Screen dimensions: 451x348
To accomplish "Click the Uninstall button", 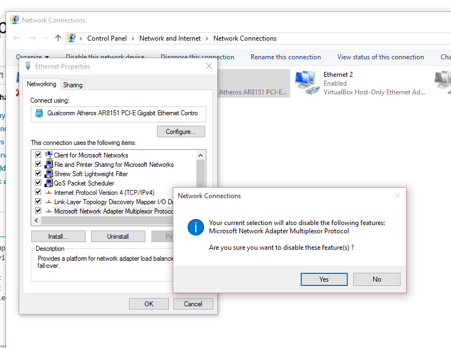I will (x=118, y=237).
